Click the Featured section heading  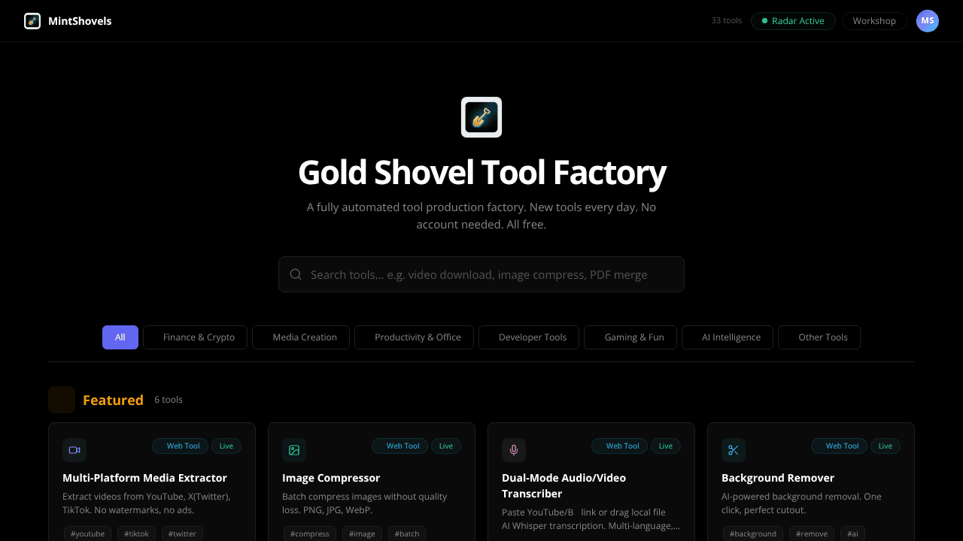pyautogui.click(x=113, y=400)
